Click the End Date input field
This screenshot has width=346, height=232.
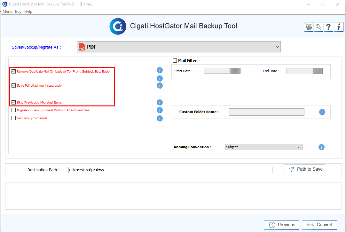coord(299,71)
